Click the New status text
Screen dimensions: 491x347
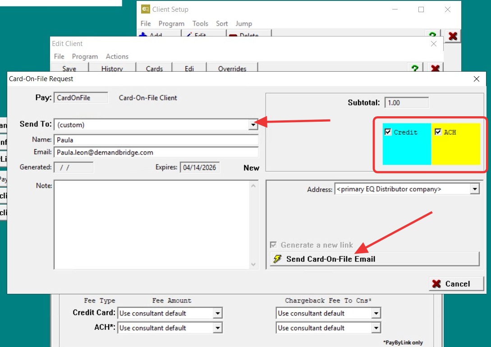[251, 168]
